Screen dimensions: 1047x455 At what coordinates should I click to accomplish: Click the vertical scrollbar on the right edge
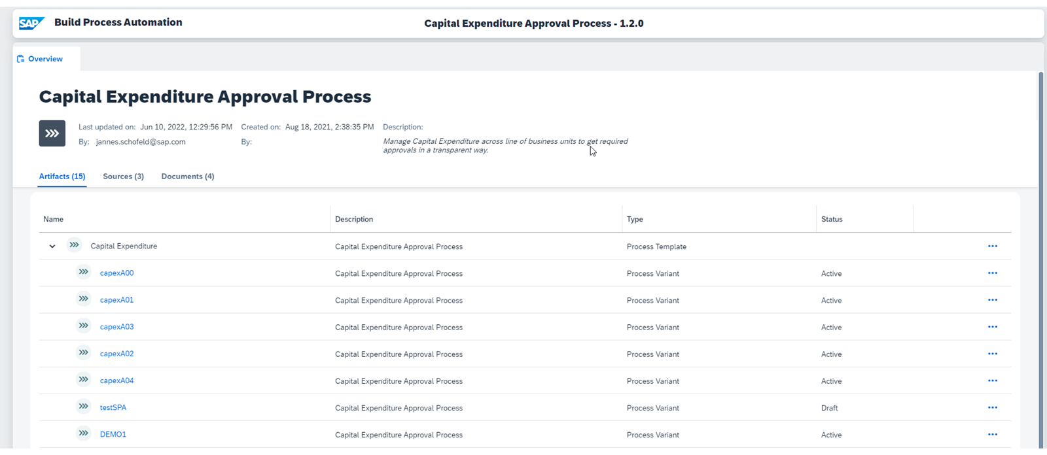point(1041,260)
